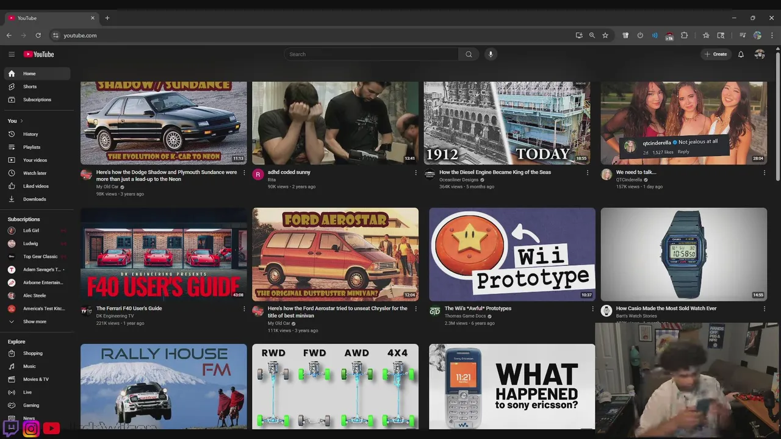Open more options for adhd coded sunny

coord(416,173)
